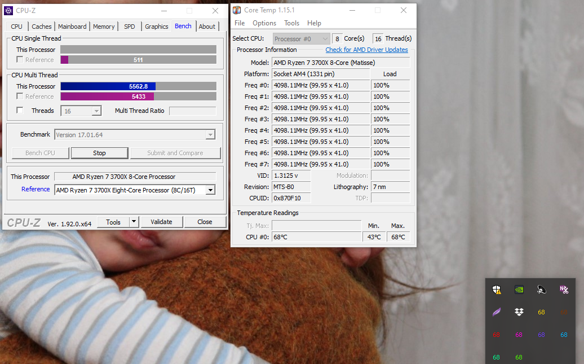
Task: Click the This Processor name field in CPU-Z
Action: 135,177
